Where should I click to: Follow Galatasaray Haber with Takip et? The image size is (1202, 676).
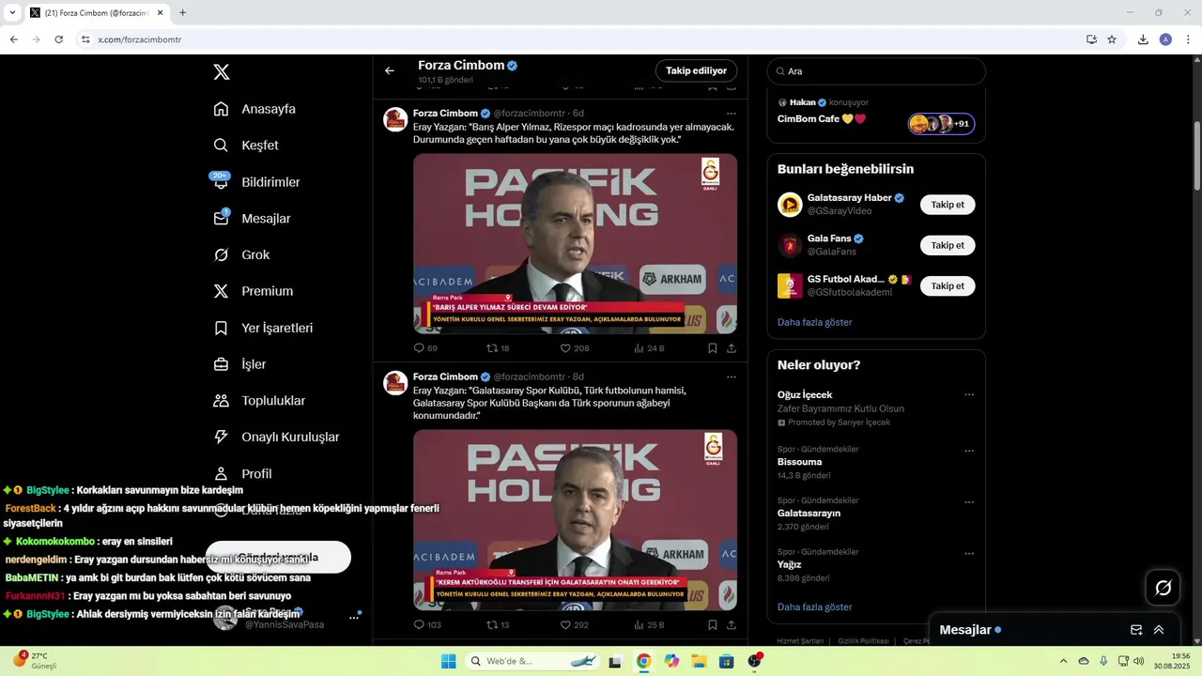click(948, 205)
